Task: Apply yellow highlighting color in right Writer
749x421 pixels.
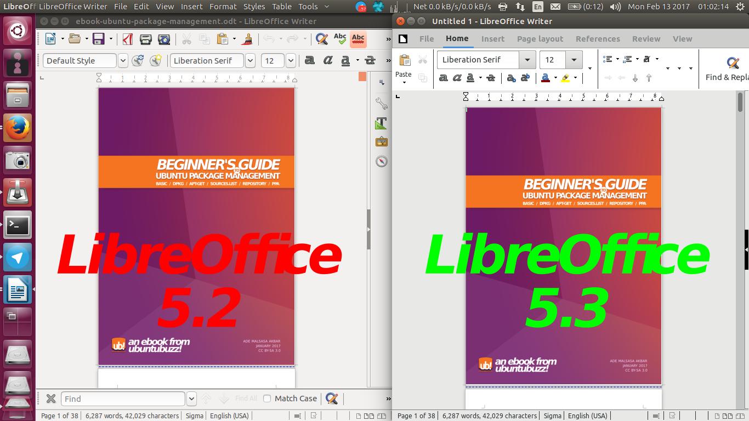Action: click(565, 78)
